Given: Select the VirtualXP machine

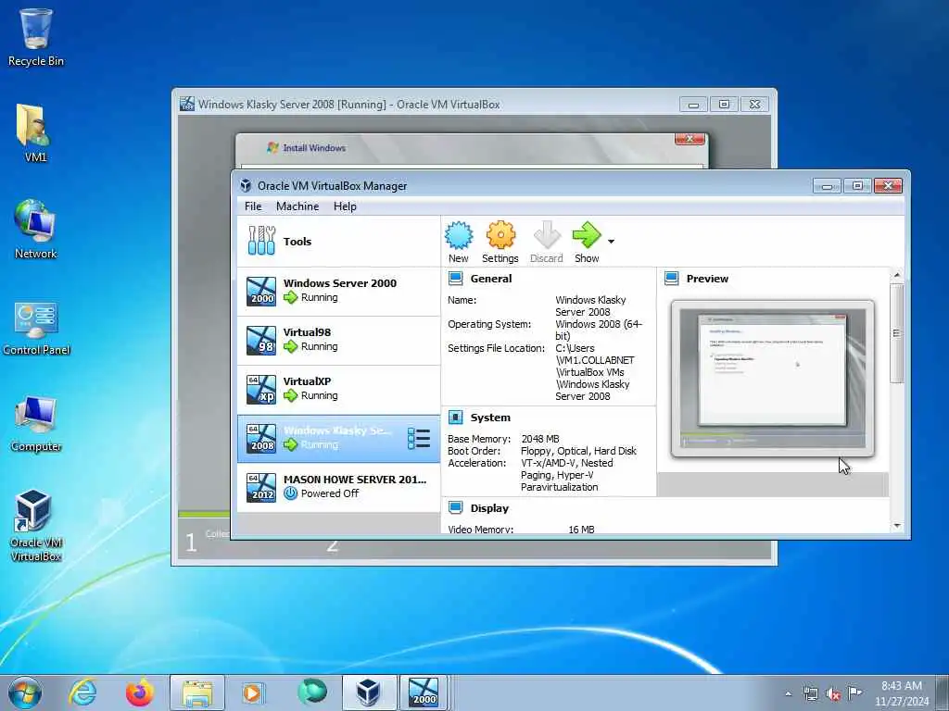Looking at the screenshot, I should click(x=338, y=390).
